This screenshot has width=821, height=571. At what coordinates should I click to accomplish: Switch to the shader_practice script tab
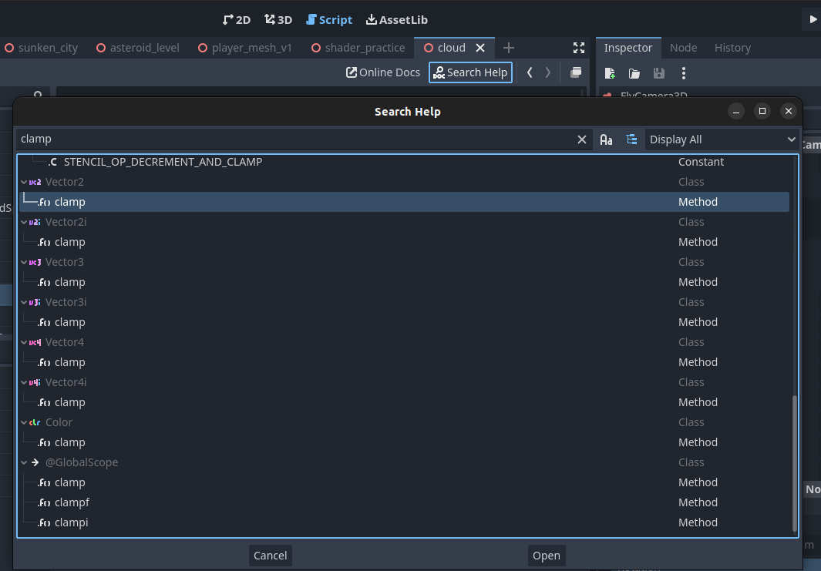364,47
